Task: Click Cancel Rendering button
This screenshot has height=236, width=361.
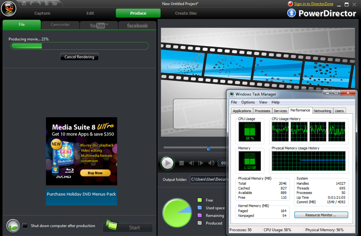Action: tap(79, 57)
